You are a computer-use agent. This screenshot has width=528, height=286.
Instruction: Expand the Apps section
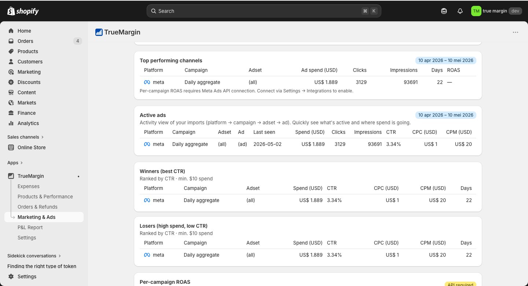15,163
